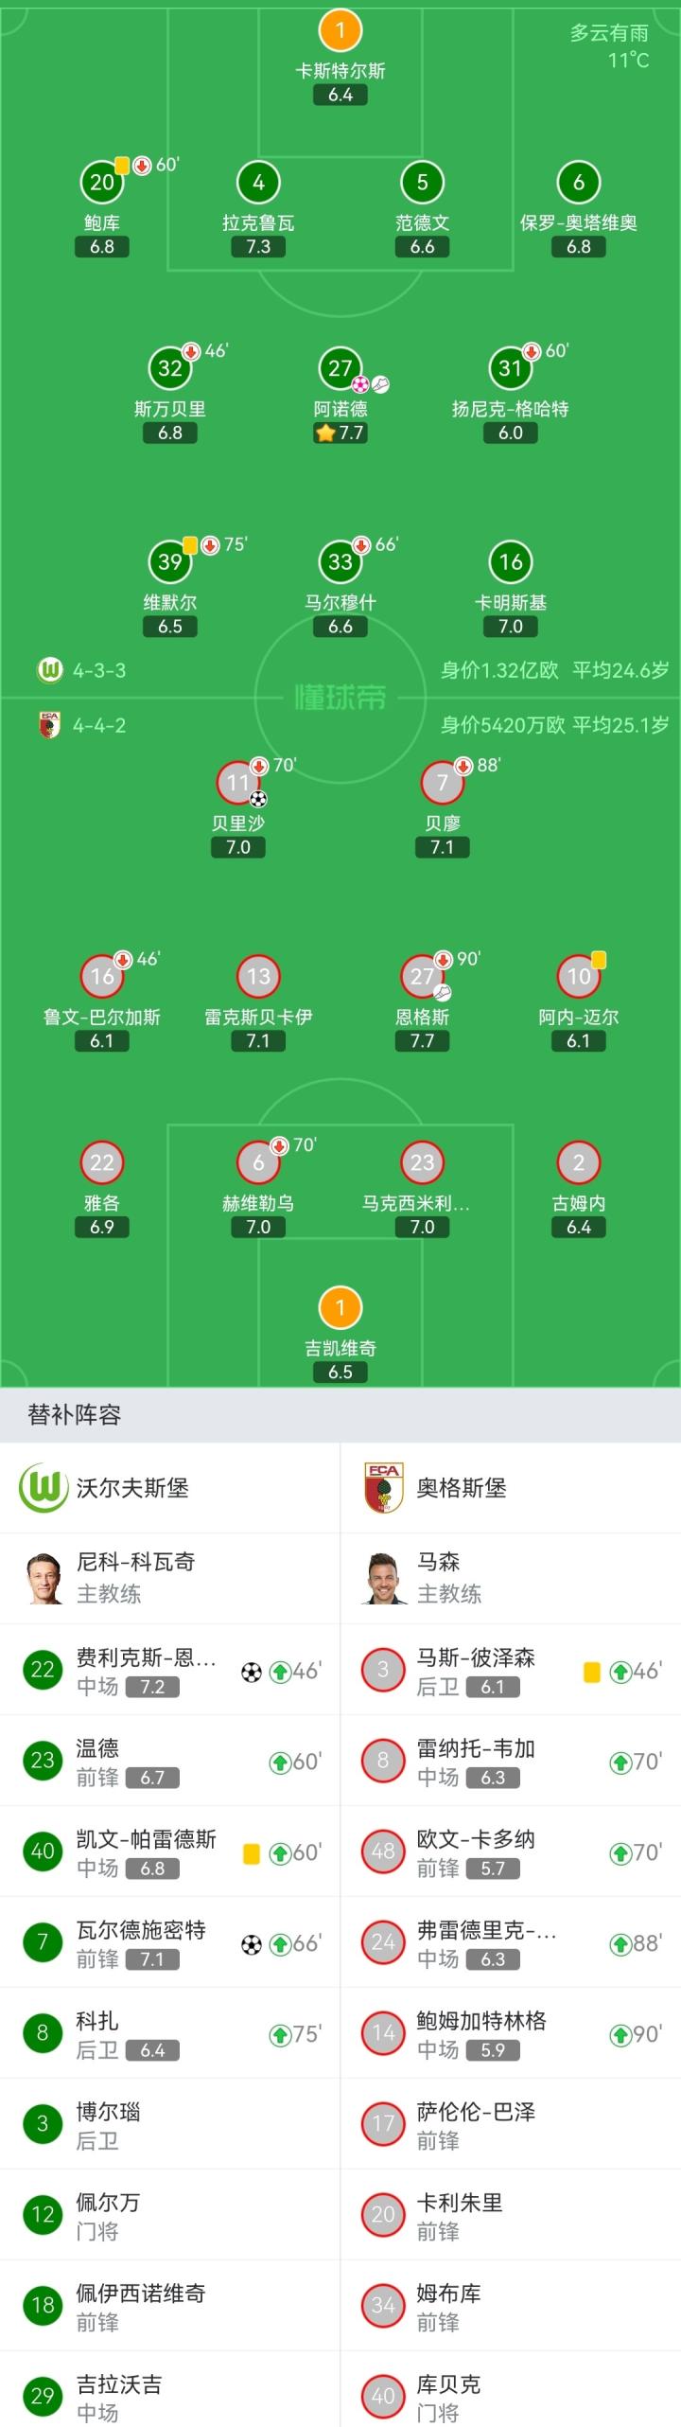Select 贝廖 number 7 player circle
Viewport: 681px width, 2427px height.
tap(442, 783)
